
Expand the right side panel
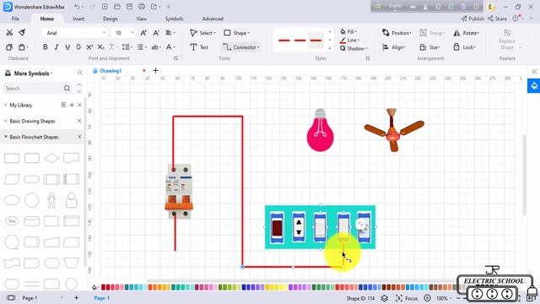point(534,72)
